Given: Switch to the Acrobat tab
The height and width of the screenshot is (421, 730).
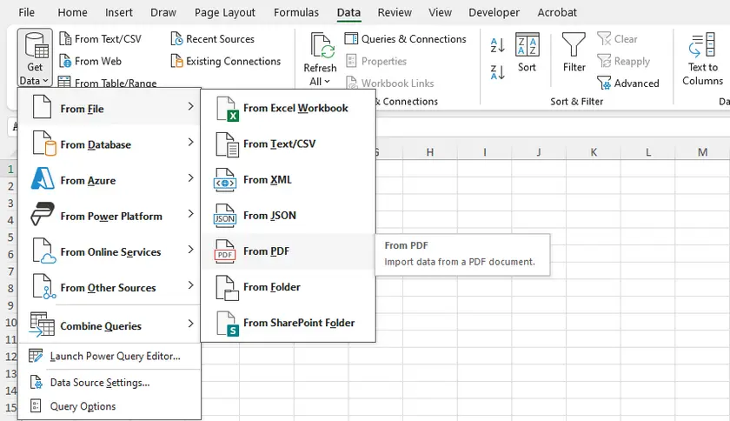Looking at the screenshot, I should [x=557, y=12].
